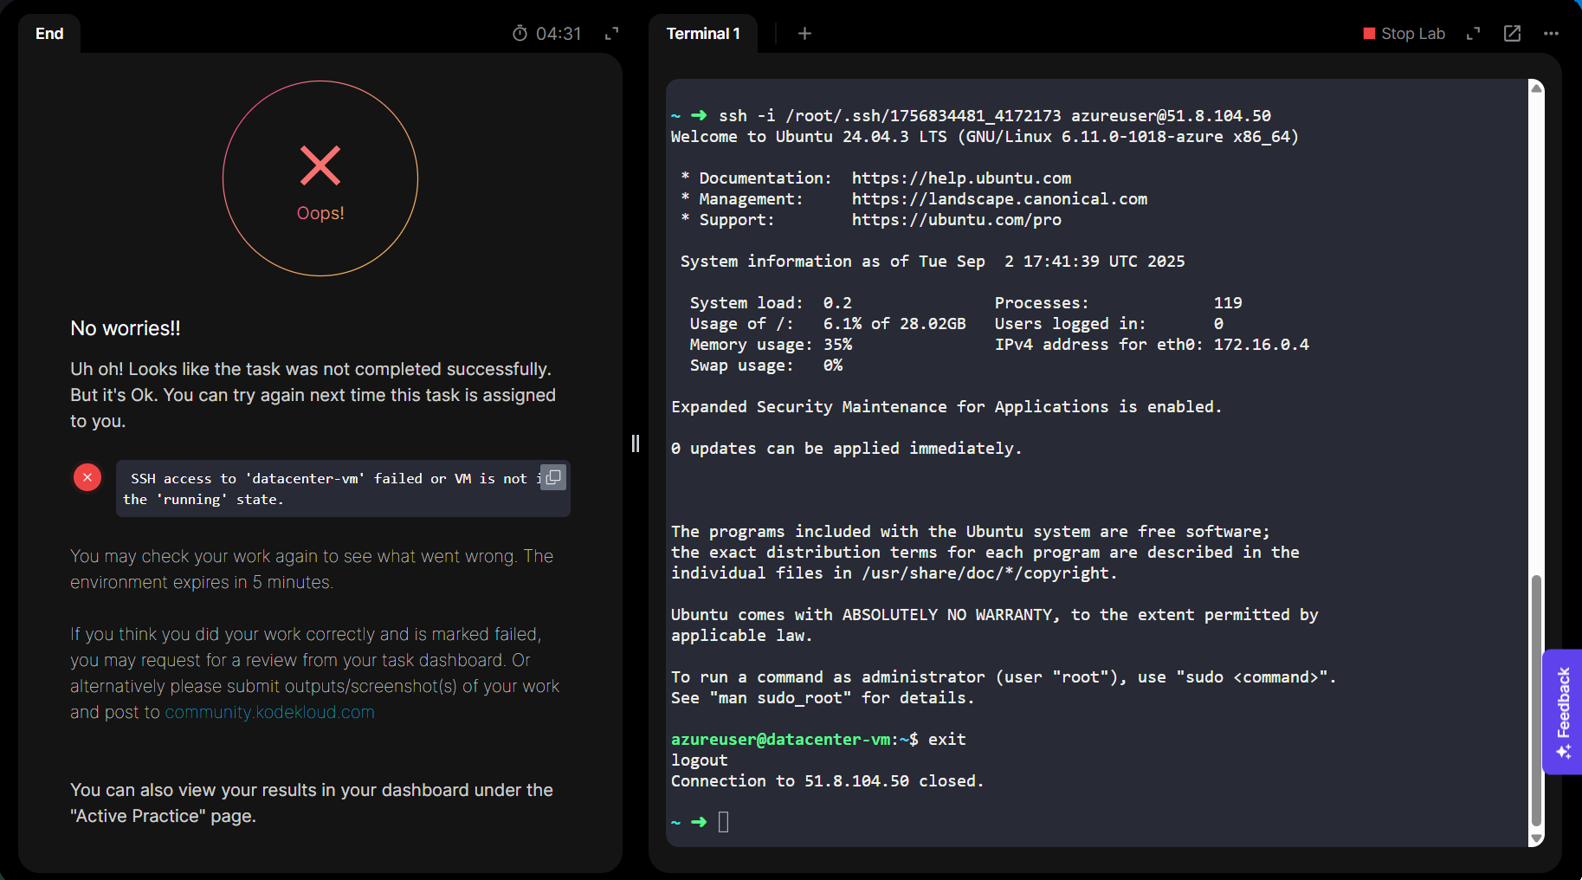Open the Feedback side panel

[x=1563, y=711]
